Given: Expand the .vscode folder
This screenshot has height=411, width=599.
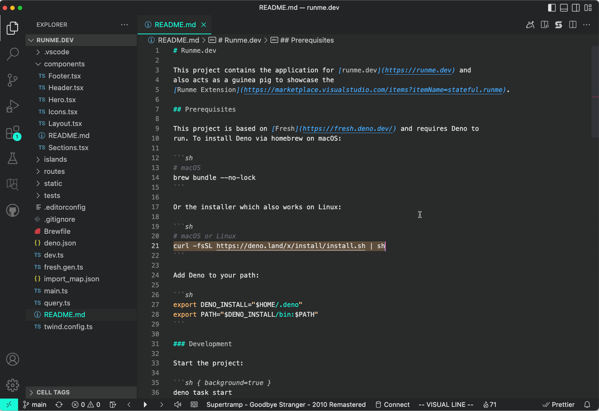Looking at the screenshot, I should 81,52.
